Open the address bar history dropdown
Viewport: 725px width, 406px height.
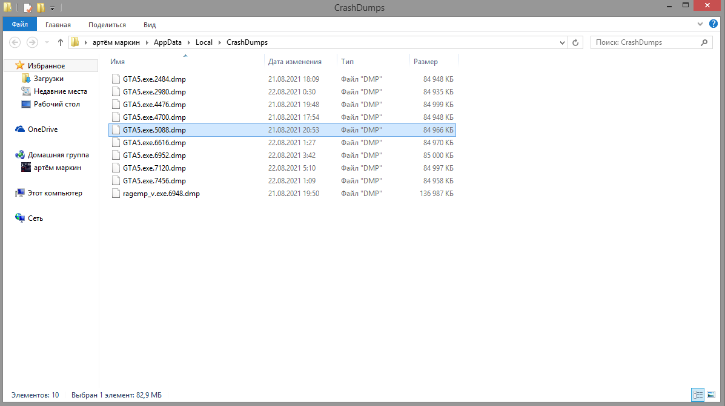[563, 43]
